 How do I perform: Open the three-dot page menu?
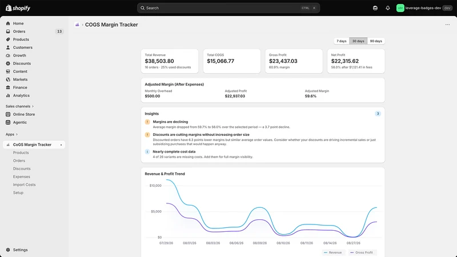pos(447,25)
